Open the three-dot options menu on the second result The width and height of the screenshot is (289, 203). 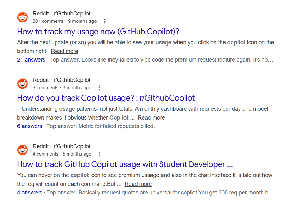point(99,87)
